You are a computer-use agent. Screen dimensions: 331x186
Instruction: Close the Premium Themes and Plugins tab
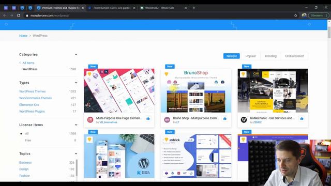coord(83,8)
